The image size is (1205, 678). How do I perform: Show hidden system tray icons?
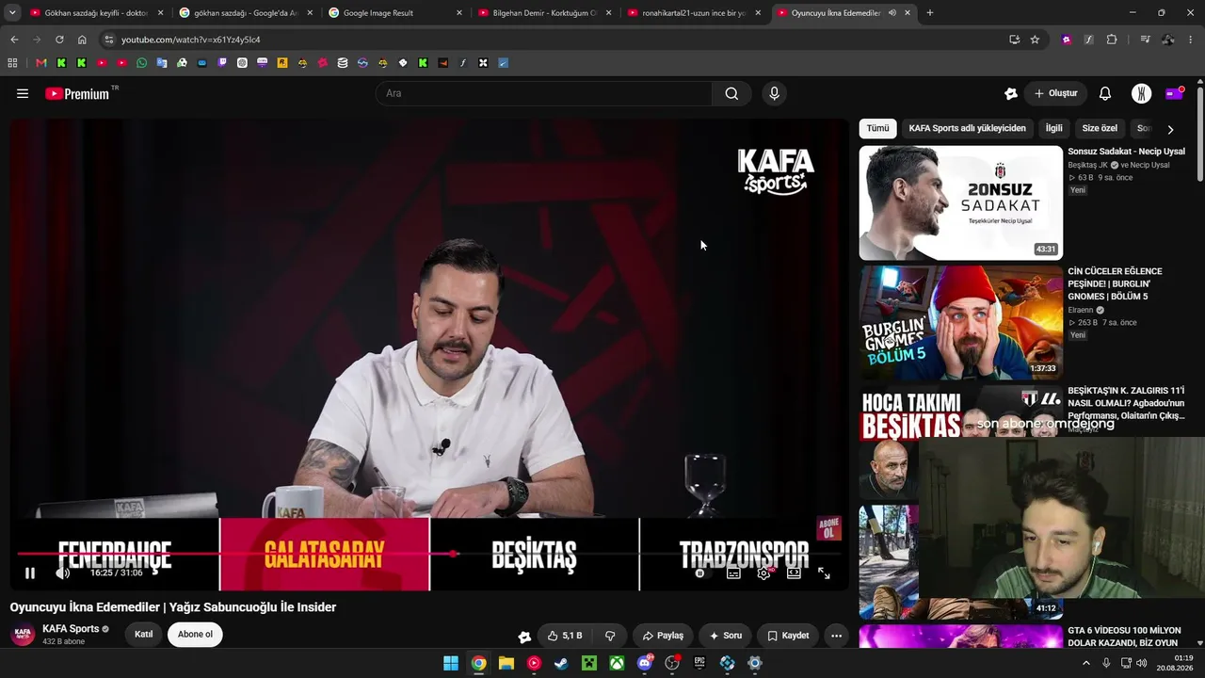point(1085,663)
